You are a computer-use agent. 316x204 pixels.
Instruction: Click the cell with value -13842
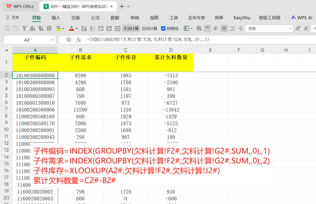click(x=171, y=110)
